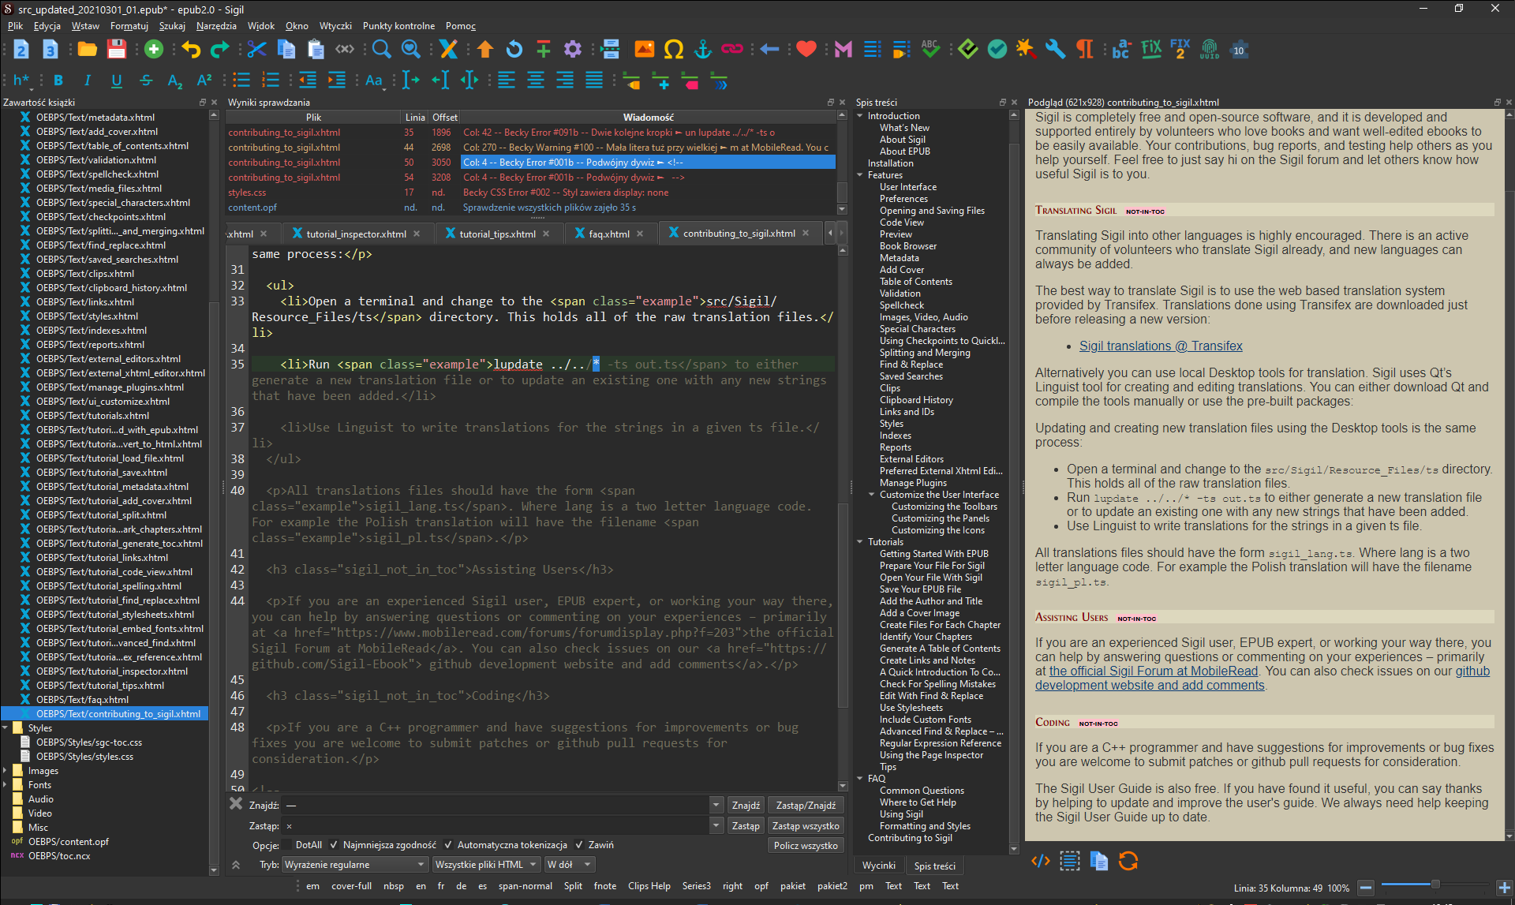Click the Insert Special Character omega icon
Viewport: 1515px width, 905px height.
point(673,50)
